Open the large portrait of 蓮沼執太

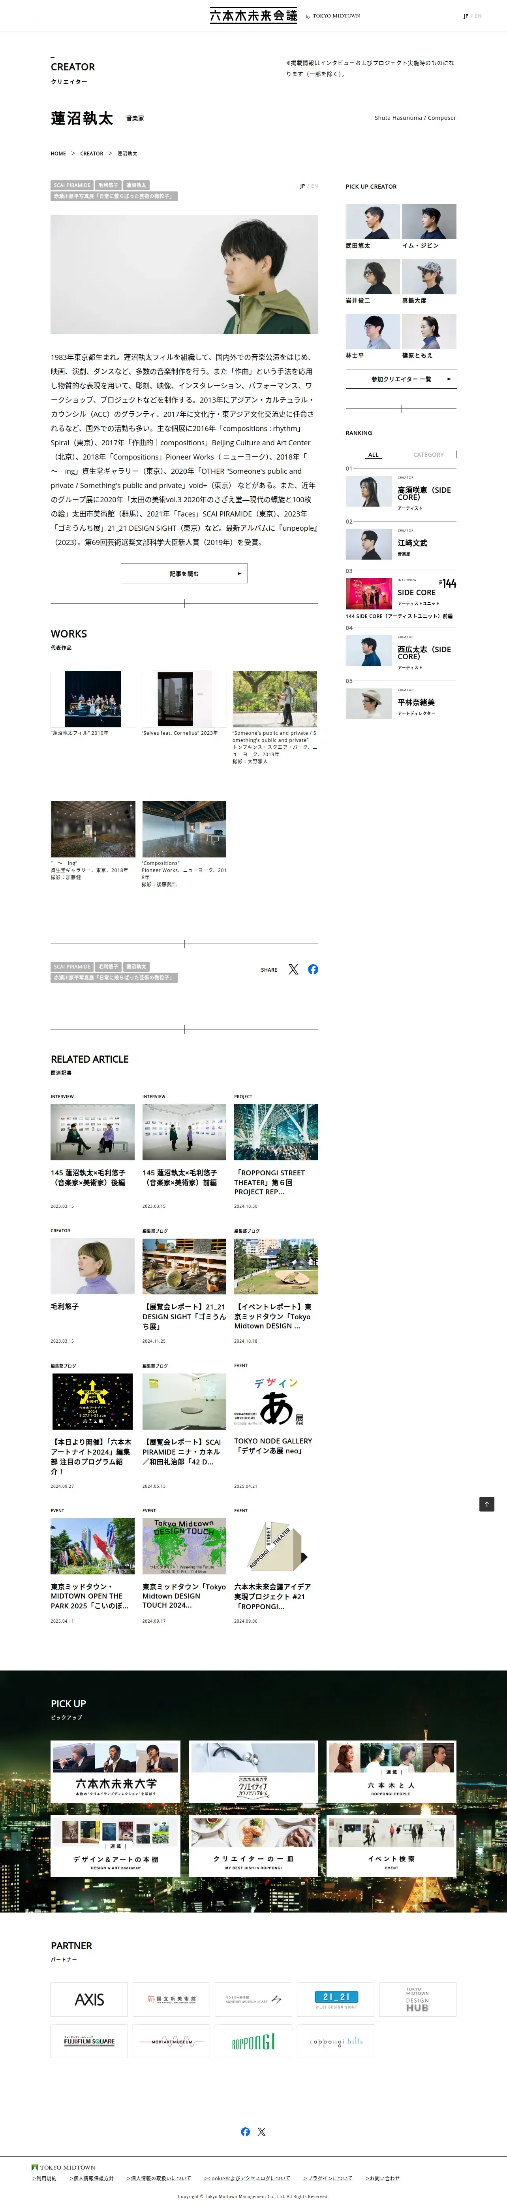[184, 274]
